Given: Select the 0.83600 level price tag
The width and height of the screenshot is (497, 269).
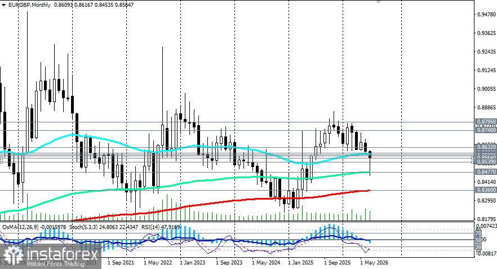Looking at the screenshot, I should [486, 190].
